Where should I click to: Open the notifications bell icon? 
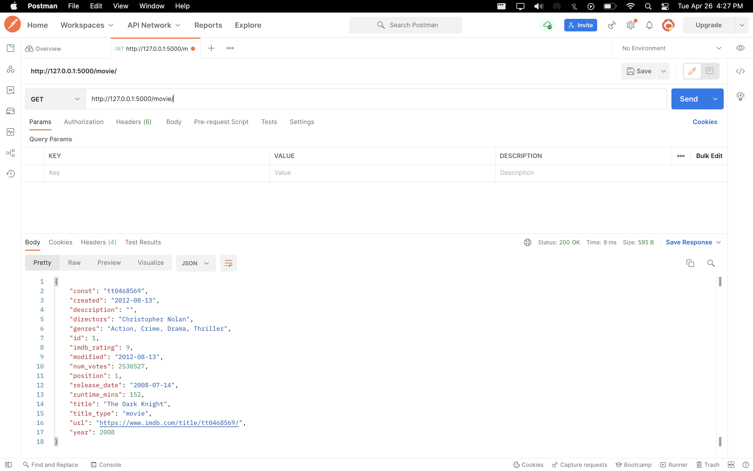click(649, 25)
